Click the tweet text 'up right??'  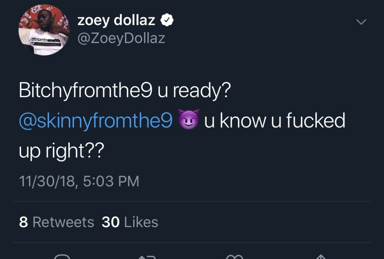[x=61, y=151]
